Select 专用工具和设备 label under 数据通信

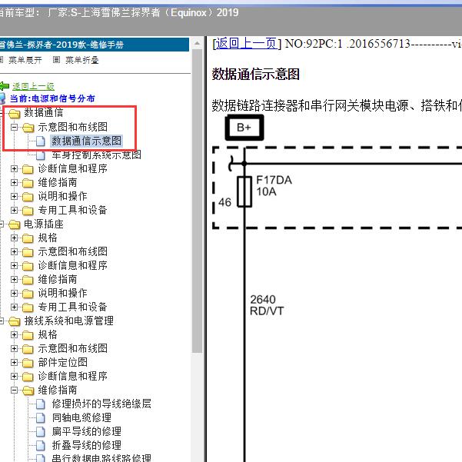tap(72, 210)
